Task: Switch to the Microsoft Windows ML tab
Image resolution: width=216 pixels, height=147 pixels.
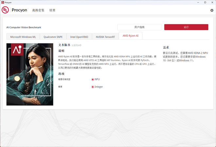Action: coord(23,37)
